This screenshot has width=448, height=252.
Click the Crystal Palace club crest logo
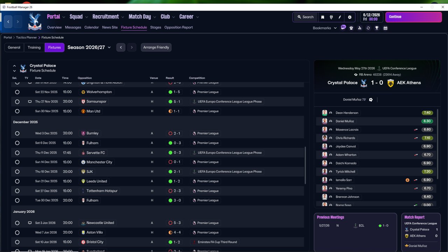point(34,21)
